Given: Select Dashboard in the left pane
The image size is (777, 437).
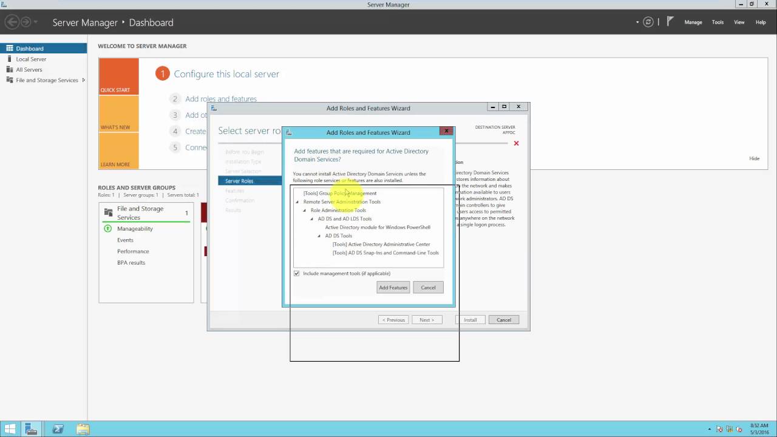Looking at the screenshot, I should click(44, 49).
